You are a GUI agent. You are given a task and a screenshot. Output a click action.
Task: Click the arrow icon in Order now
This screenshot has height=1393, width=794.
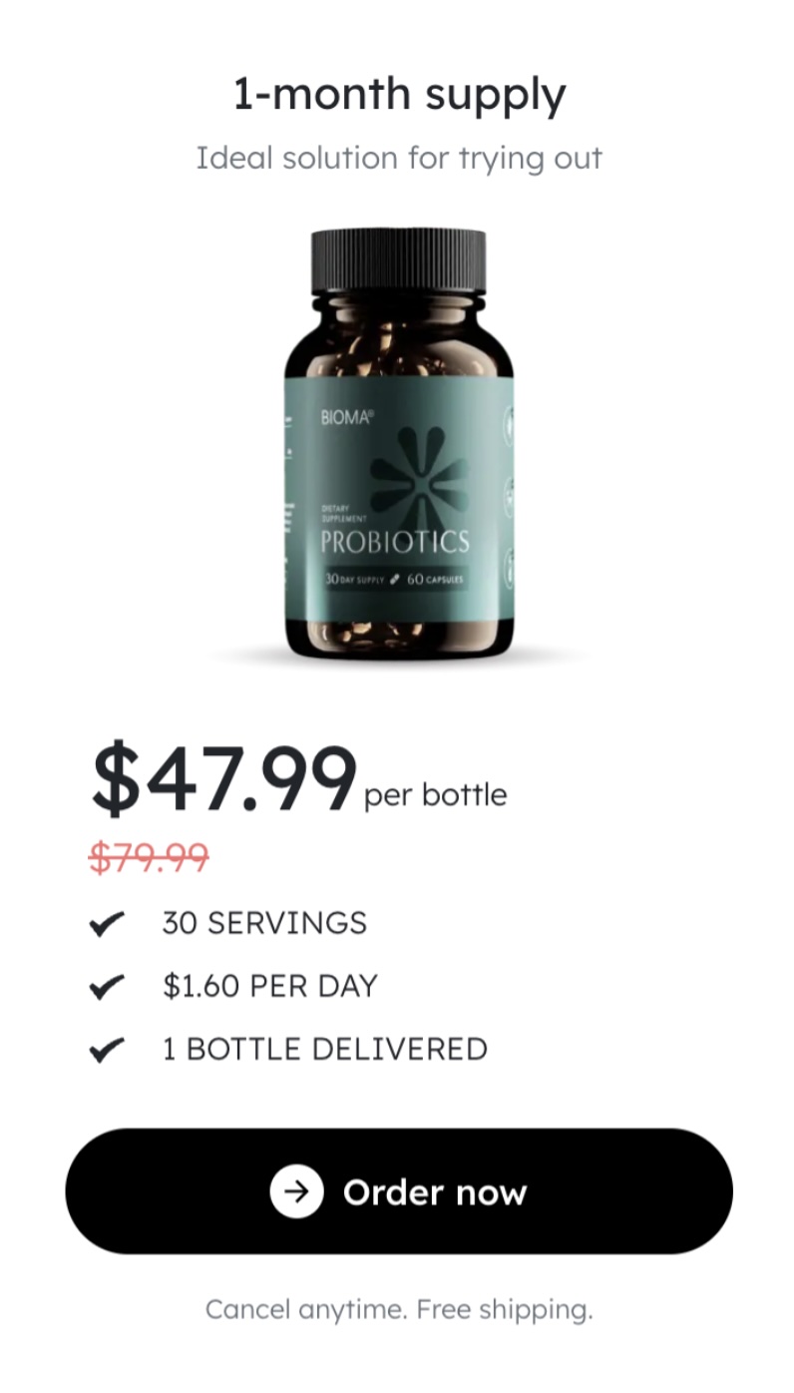click(x=296, y=1191)
